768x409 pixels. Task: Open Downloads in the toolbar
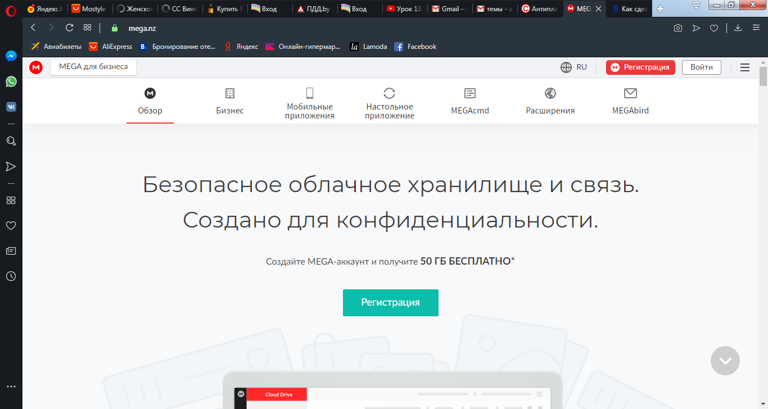click(738, 28)
